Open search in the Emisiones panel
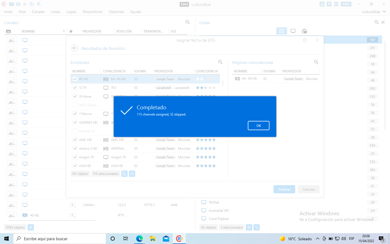Screen dimensions: 390x244 tap(220, 62)
